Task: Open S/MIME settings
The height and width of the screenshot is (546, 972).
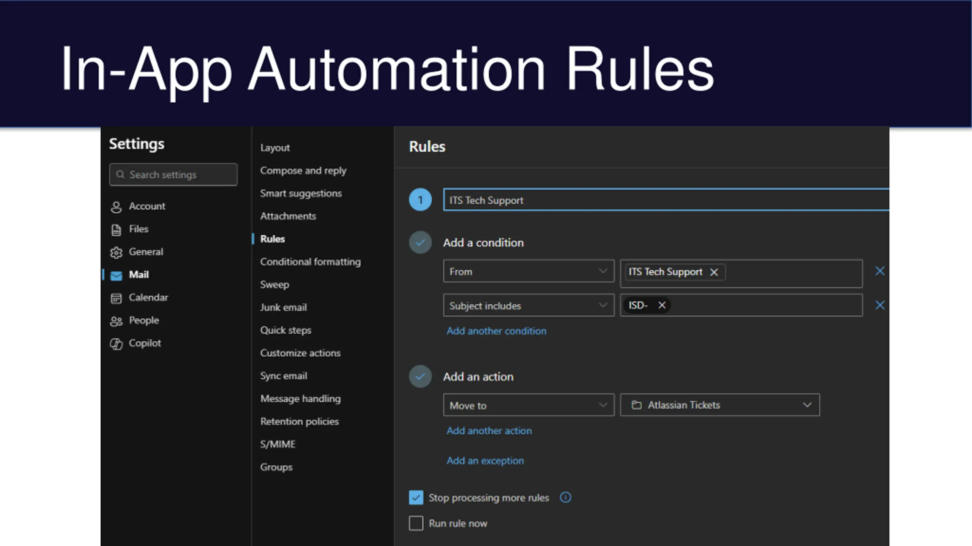Action: point(278,444)
